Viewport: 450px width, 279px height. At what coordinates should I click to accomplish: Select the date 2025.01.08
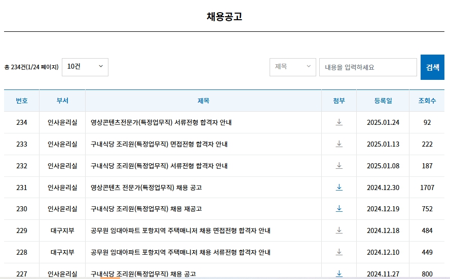pos(383,166)
